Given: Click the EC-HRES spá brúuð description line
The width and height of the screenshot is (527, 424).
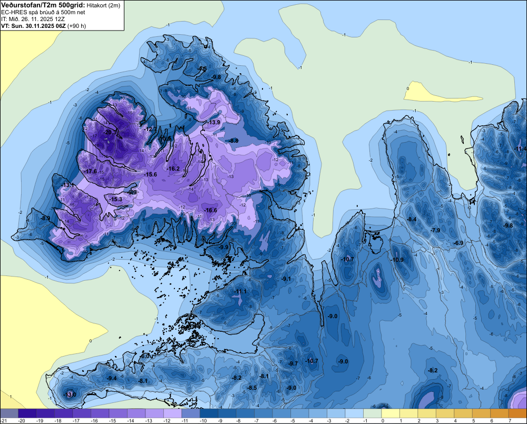Looking at the screenshot, I should (x=43, y=12).
